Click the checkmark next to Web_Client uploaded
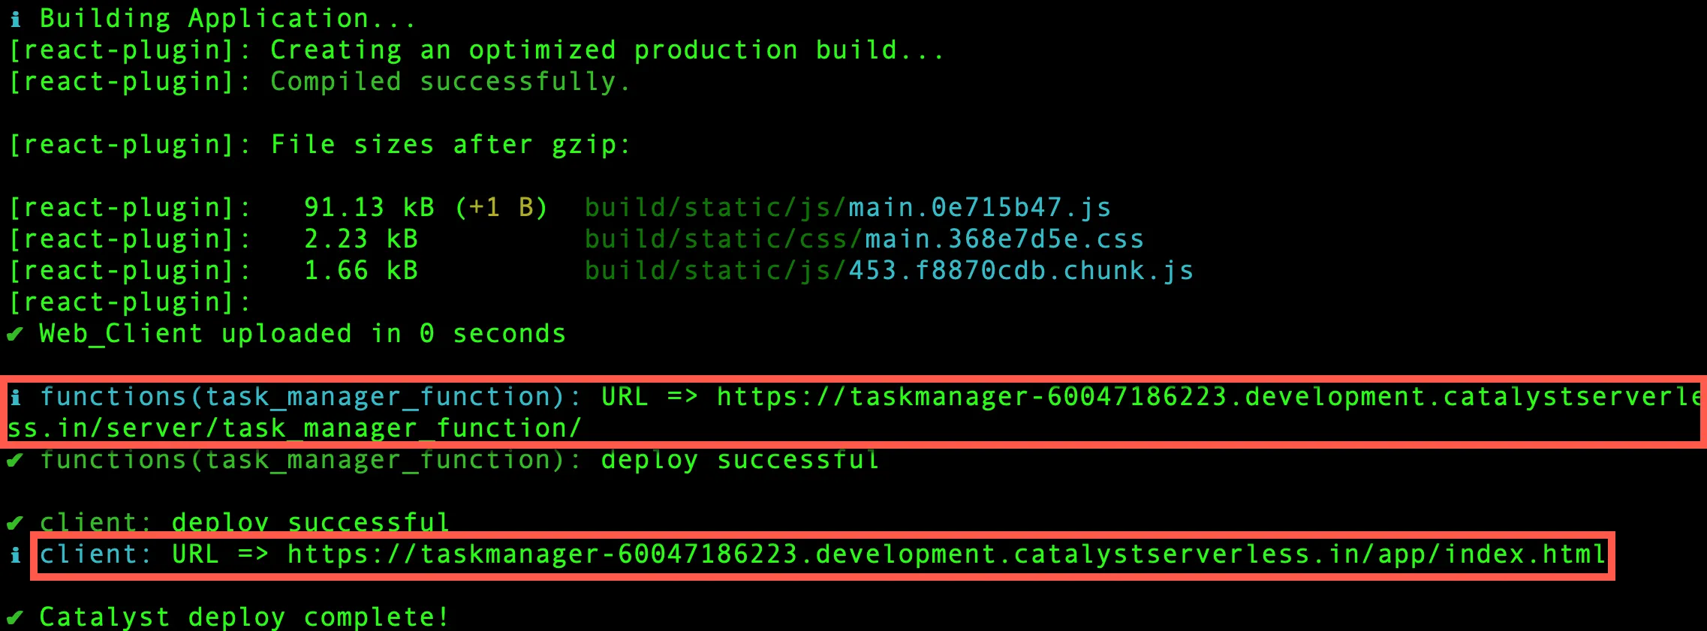Image resolution: width=1707 pixels, height=631 pixels. pyautogui.click(x=15, y=334)
